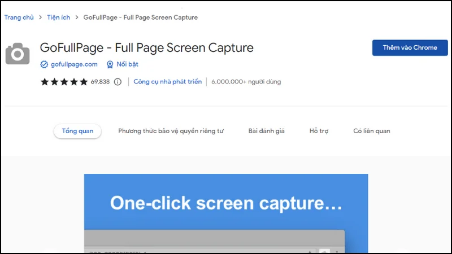Open the gofullpage.com publisher link
This screenshot has width=452, height=254.
point(74,64)
